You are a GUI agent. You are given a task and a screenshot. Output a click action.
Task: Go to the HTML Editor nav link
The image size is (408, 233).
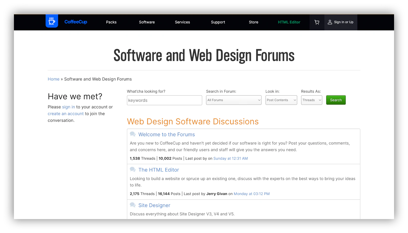coord(289,22)
